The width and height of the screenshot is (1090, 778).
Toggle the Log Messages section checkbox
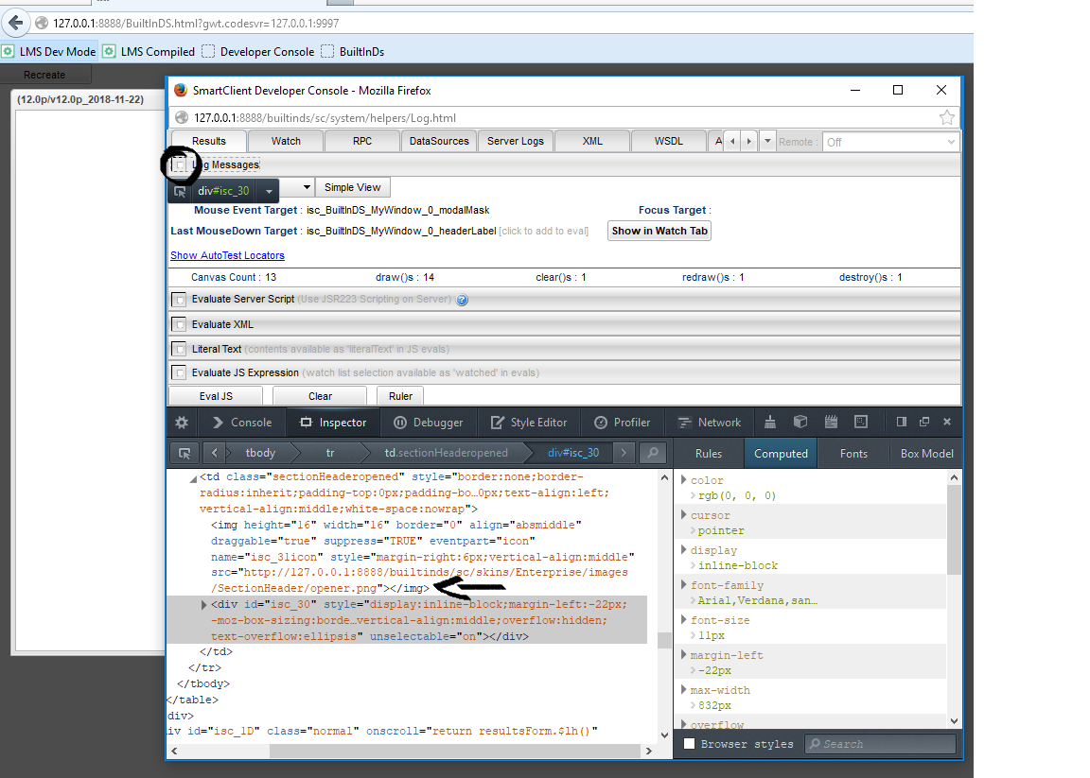click(x=180, y=164)
